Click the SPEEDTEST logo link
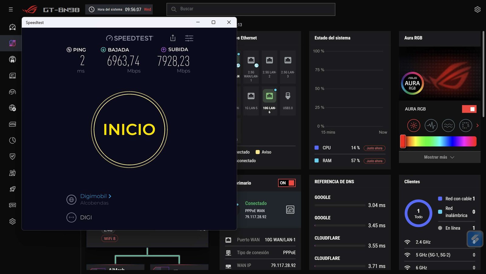 click(x=130, y=38)
